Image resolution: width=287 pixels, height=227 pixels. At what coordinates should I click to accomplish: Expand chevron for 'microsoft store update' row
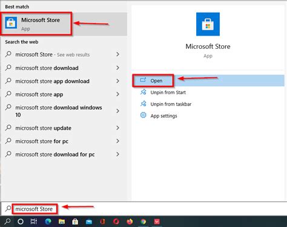coord(117,128)
